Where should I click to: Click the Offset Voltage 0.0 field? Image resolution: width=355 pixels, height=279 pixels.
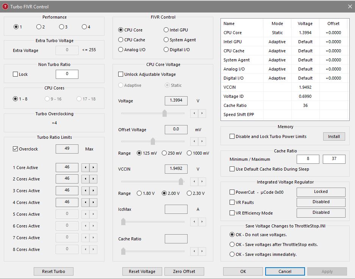pyautogui.click(x=176, y=129)
